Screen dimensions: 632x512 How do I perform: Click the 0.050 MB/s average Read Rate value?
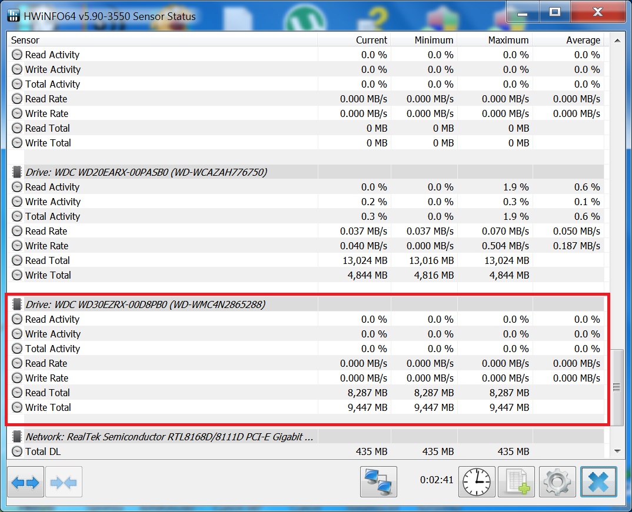[x=576, y=231]
